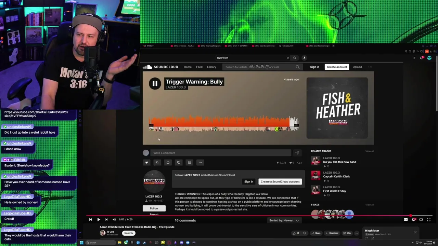Like the track with the heart icon
Viewport: 438px width, 246px height.
[x=146, y=162]
